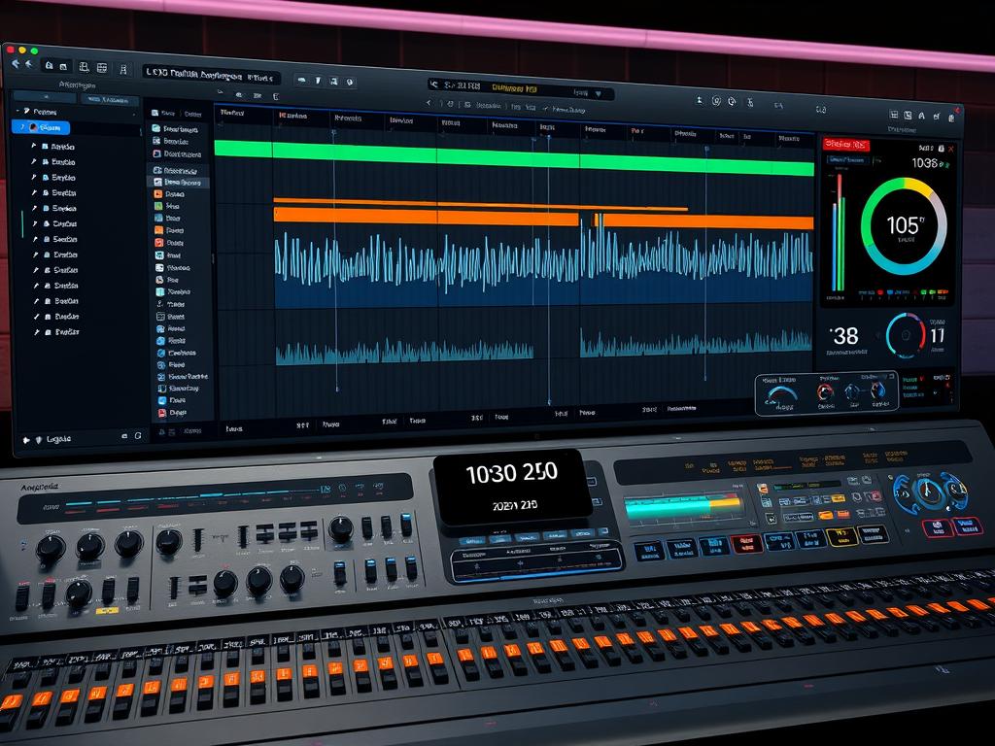Select the orange drums instrument icon in browser
Viewport: 995px width, 746px height.
click(x=157, y=195)
